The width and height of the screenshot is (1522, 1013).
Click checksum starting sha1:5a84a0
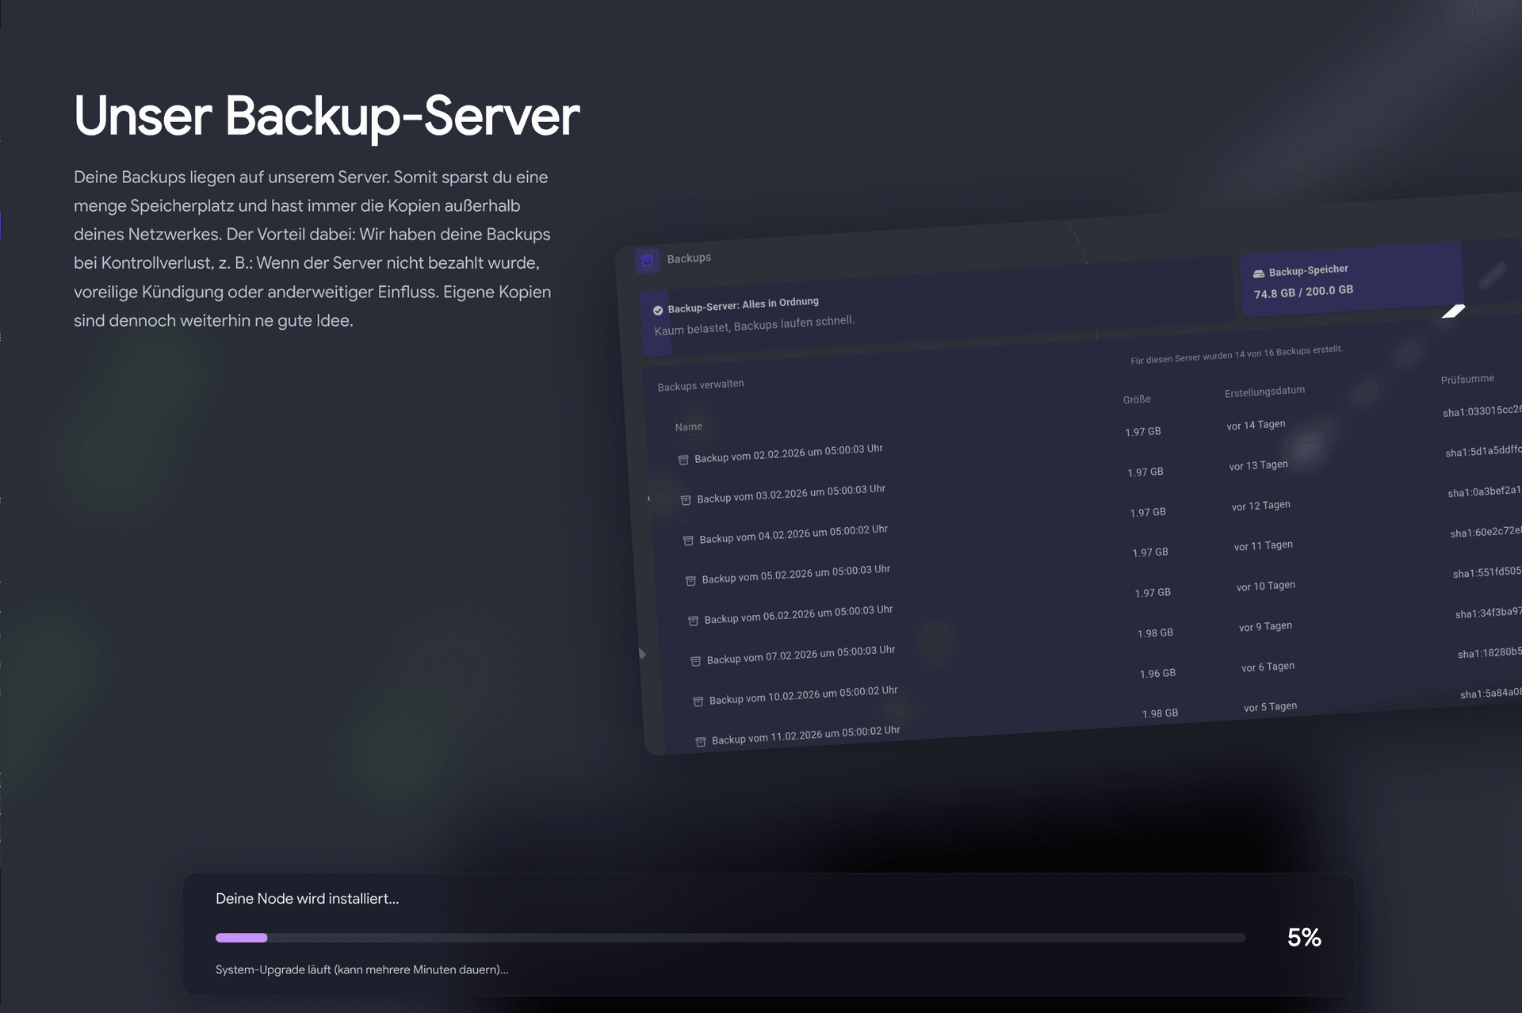pyautogui.click(x=1490, y=693)
